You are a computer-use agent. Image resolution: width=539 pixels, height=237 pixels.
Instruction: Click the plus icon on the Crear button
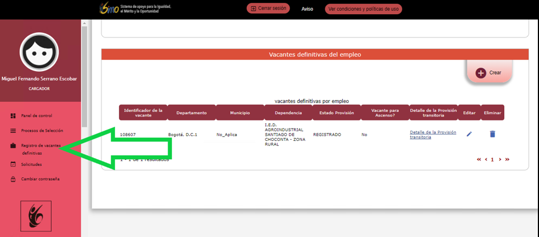point(481,73)
